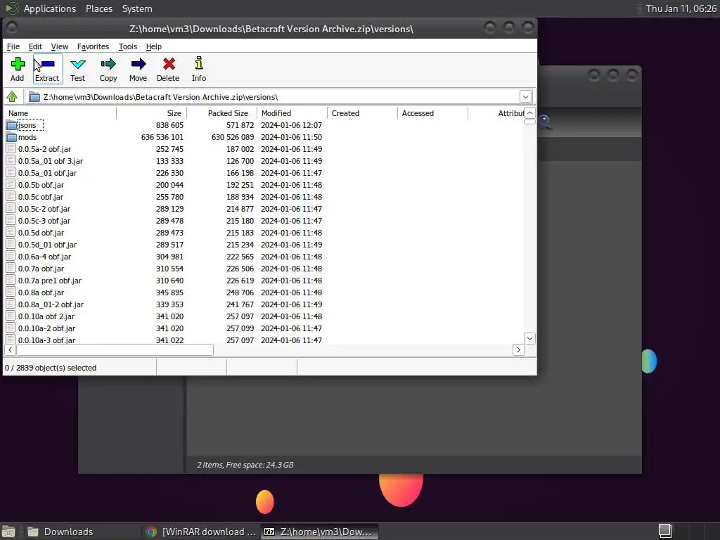
Task: Select file 0.0.10a-3 obf.jar
Action: click(x=47, y=340)
